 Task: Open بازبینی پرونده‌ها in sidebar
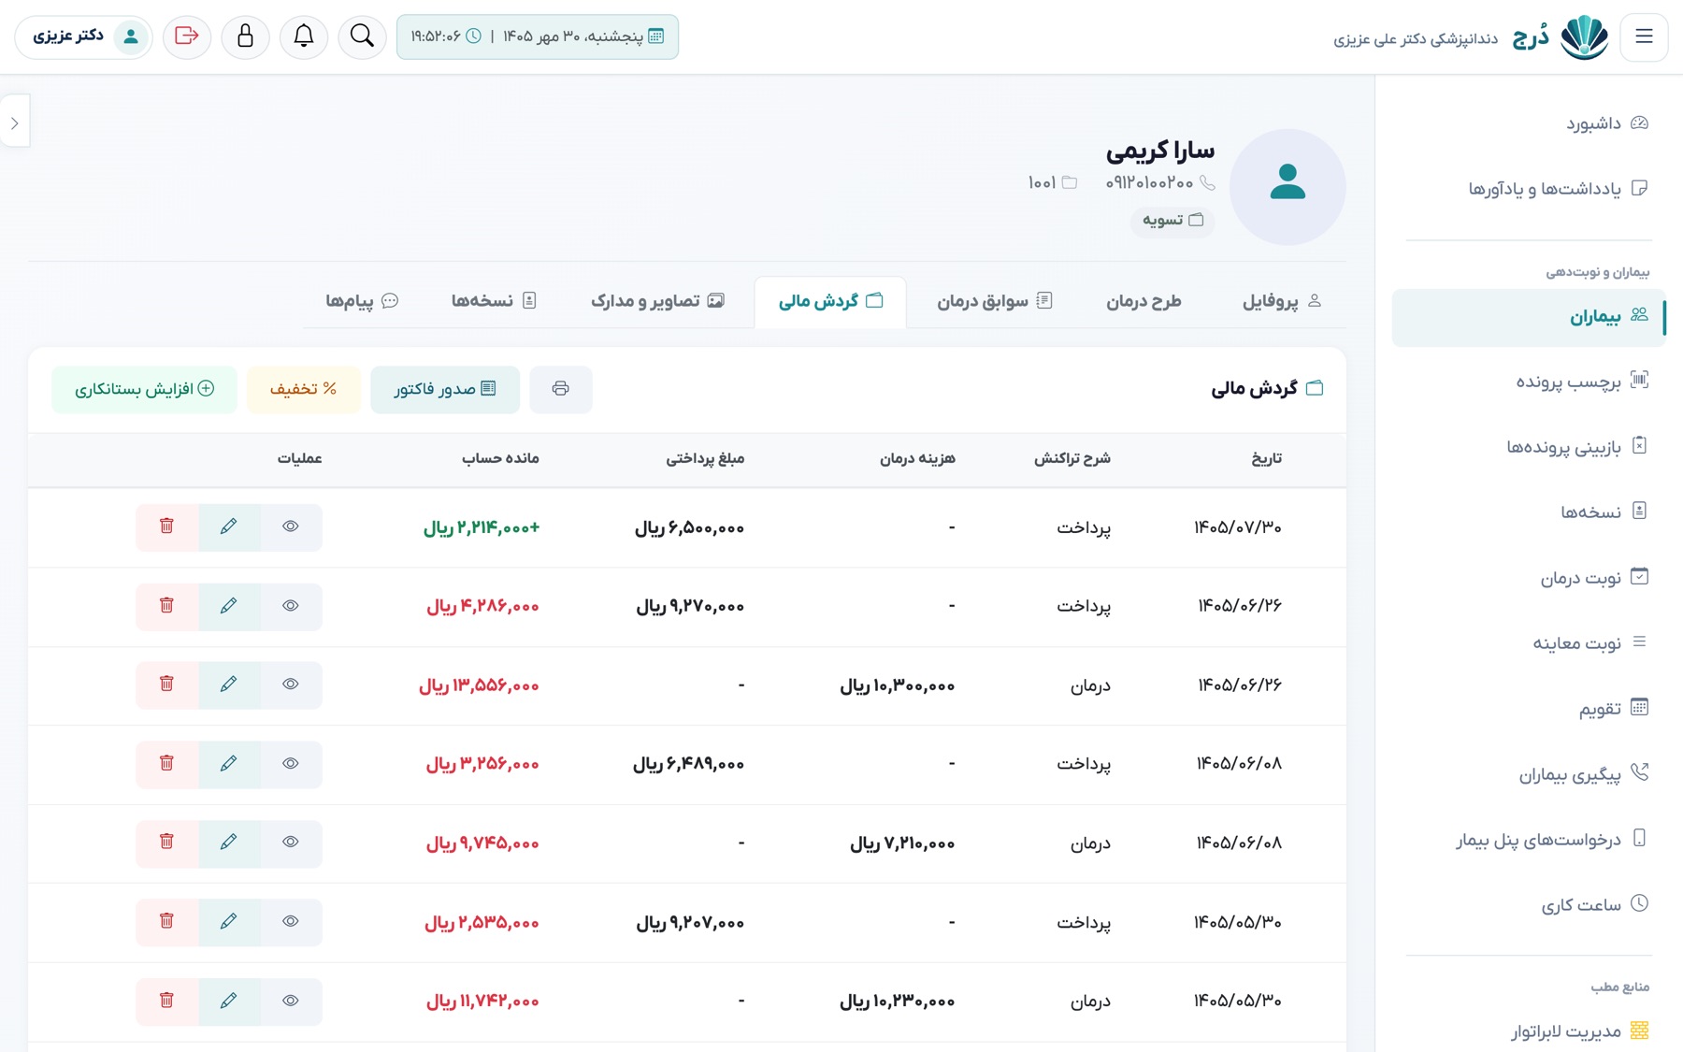point(1528,447)
